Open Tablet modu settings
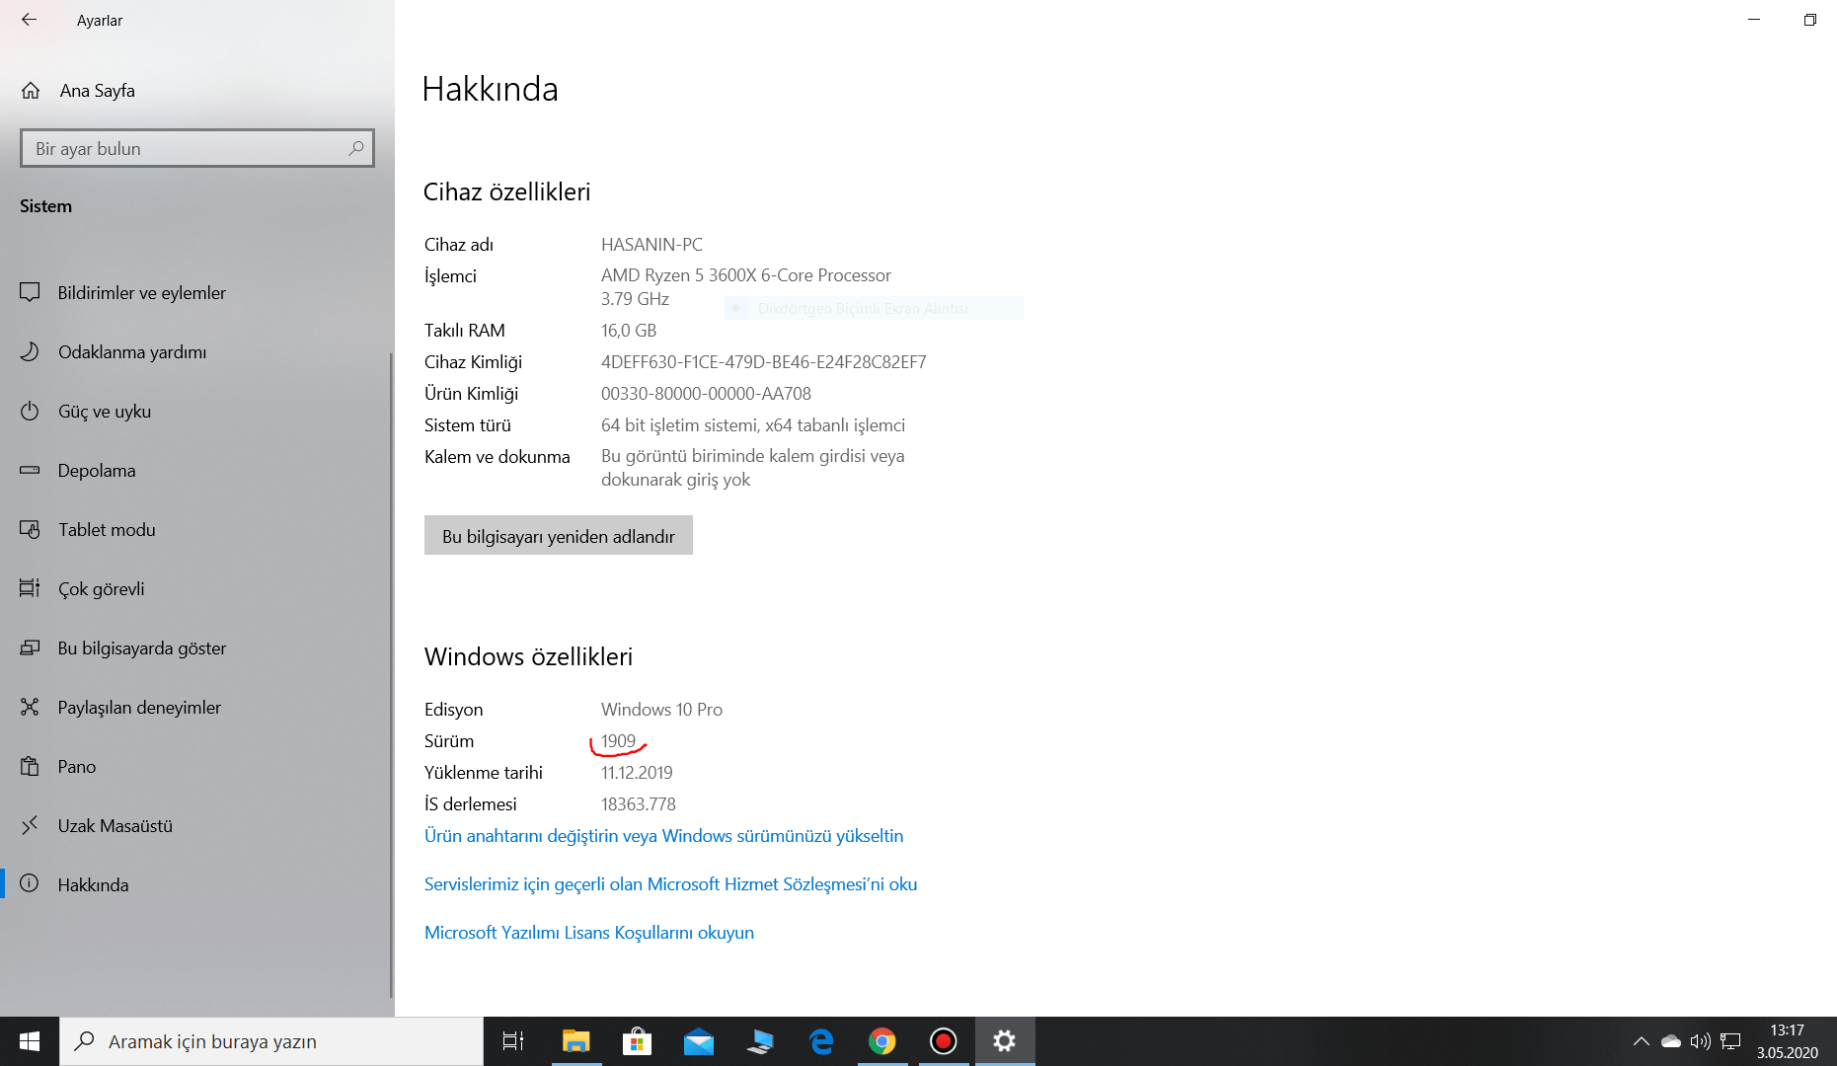 [197, 530]
